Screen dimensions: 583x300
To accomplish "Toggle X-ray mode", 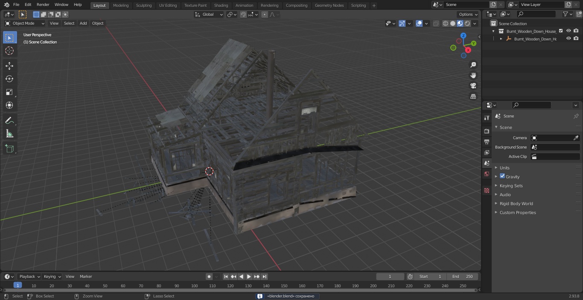I will pos(436,23).
